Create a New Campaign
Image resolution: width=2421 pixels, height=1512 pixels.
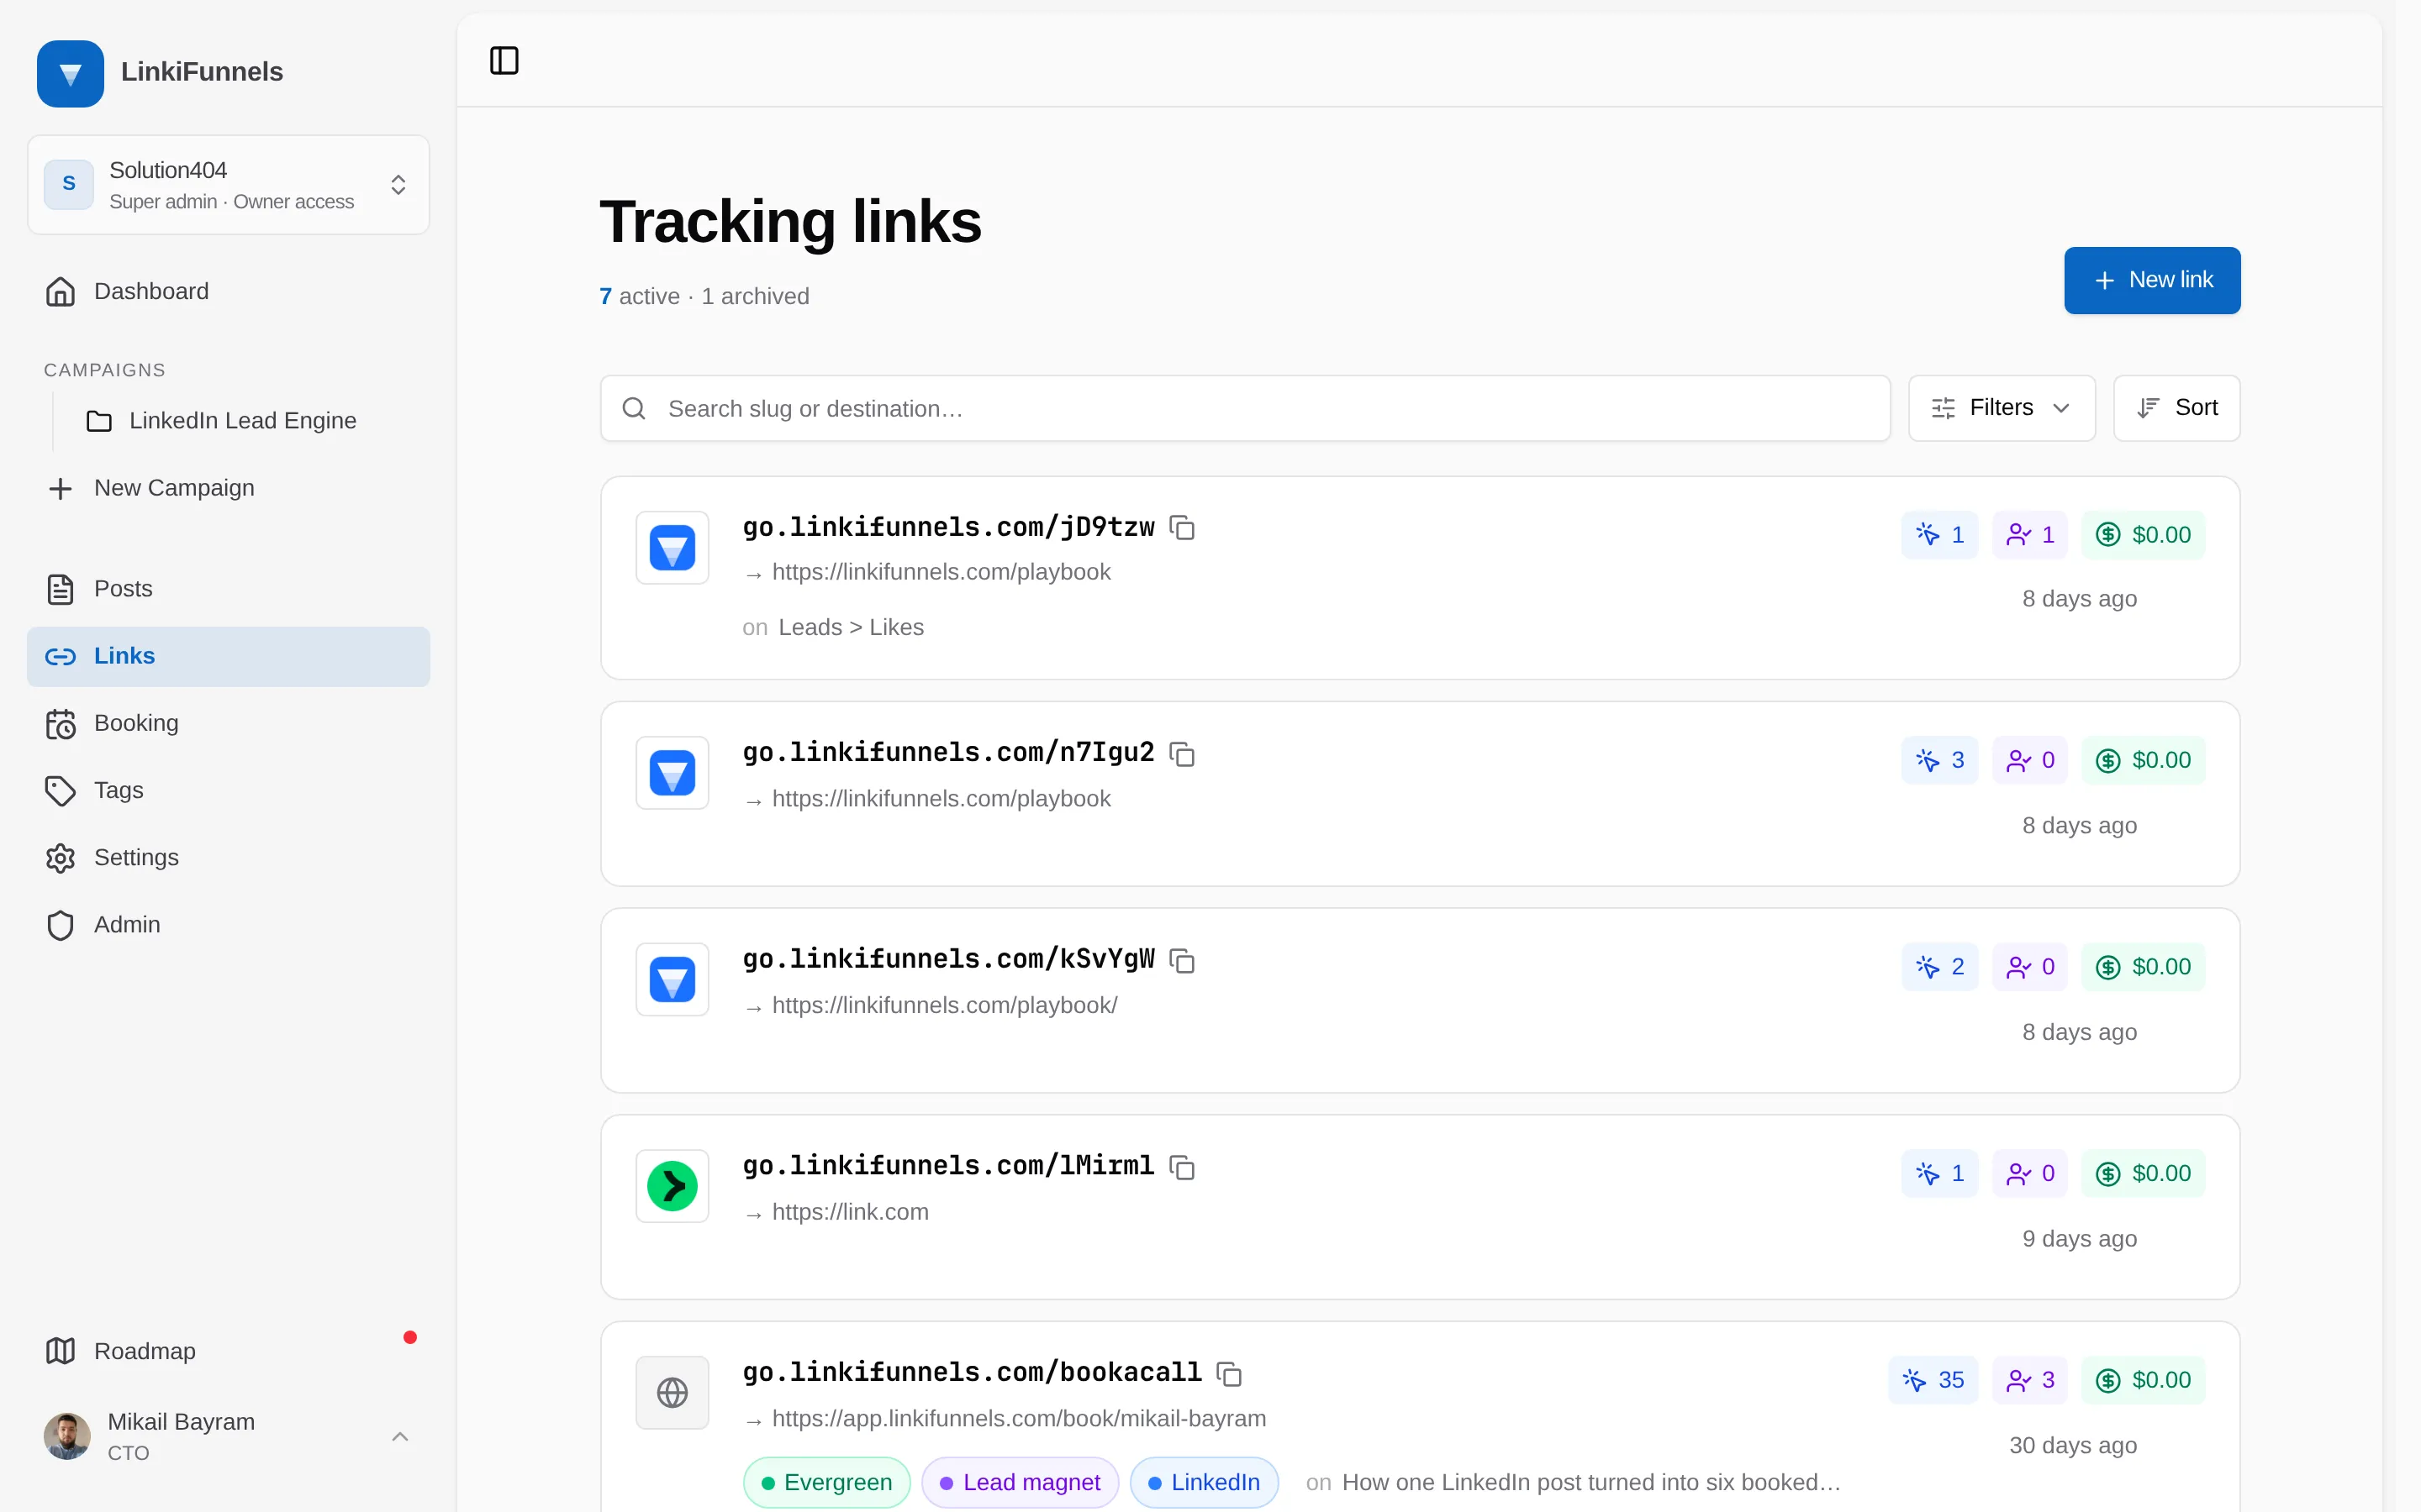click(x=229, y=488)
